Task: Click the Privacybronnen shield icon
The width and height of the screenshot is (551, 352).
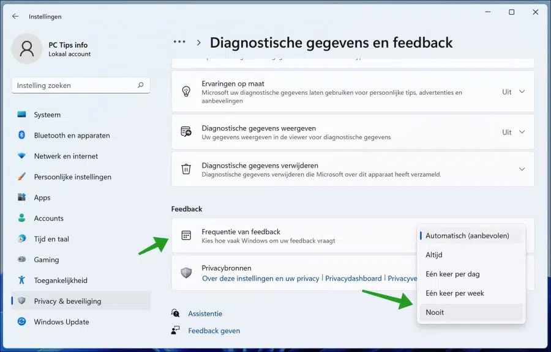Action: click(186, 273)
